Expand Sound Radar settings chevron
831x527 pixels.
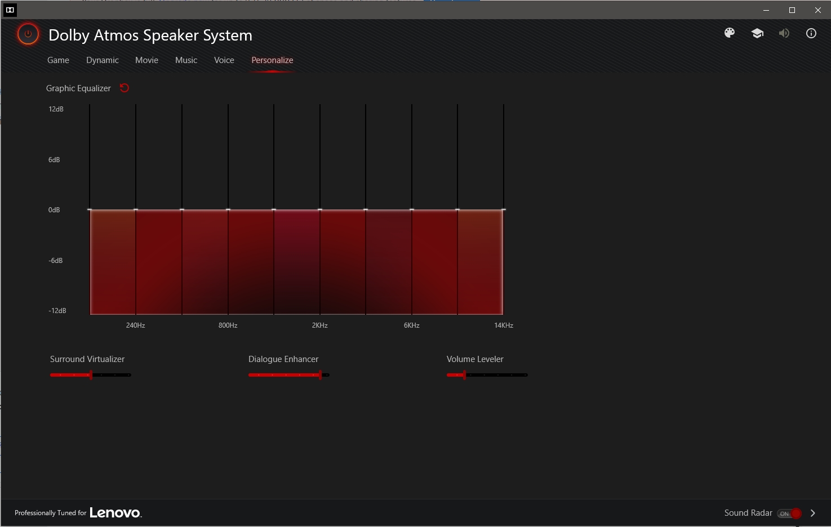(812, 513)
